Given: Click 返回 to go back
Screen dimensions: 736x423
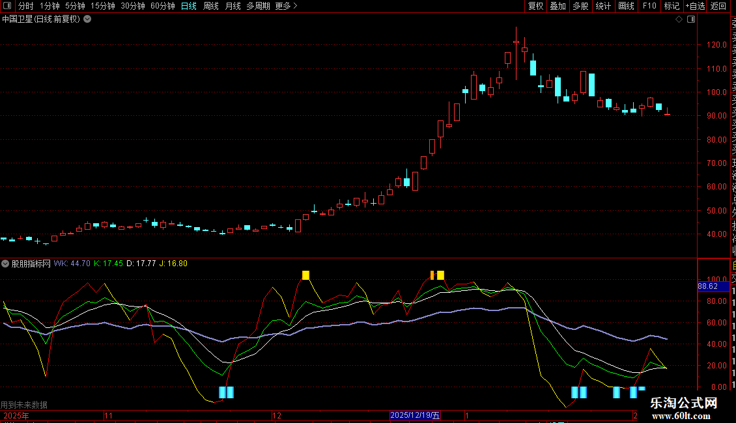Looking at the screenshot, I should click(718, 6).
